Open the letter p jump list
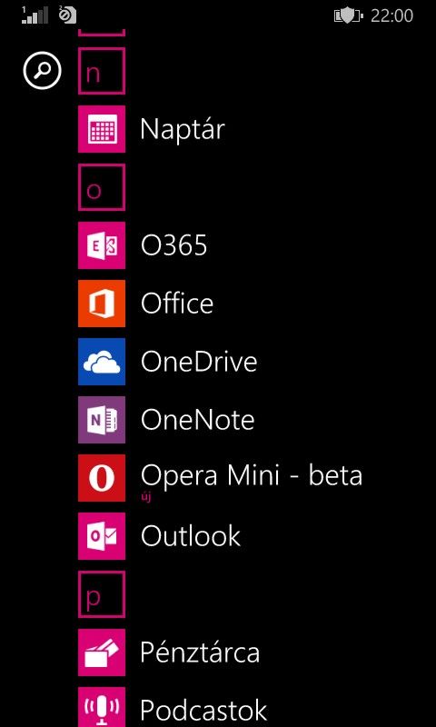Viewport: 436px width, 727px height. (x=102, y=594)
